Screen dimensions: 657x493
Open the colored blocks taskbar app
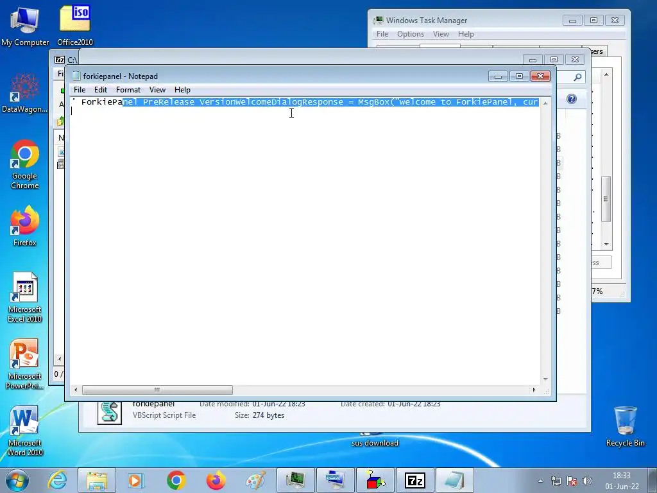(375, 480)
